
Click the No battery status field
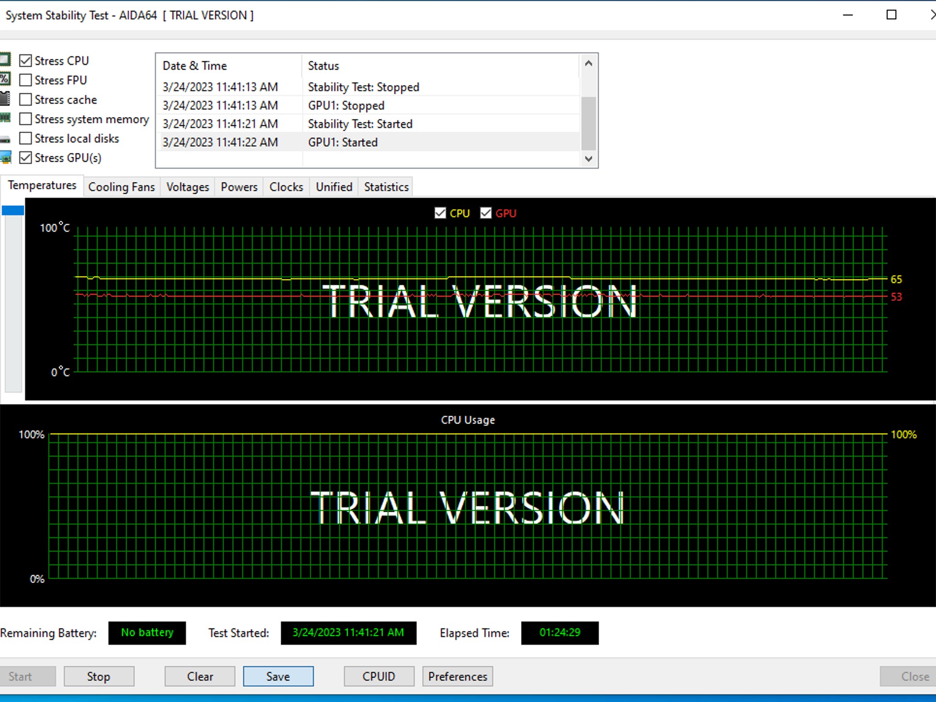[x=147, y=633]
